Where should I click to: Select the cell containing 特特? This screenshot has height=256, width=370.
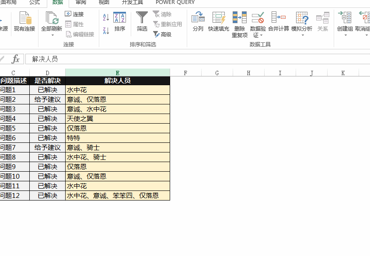click(118, 138)
